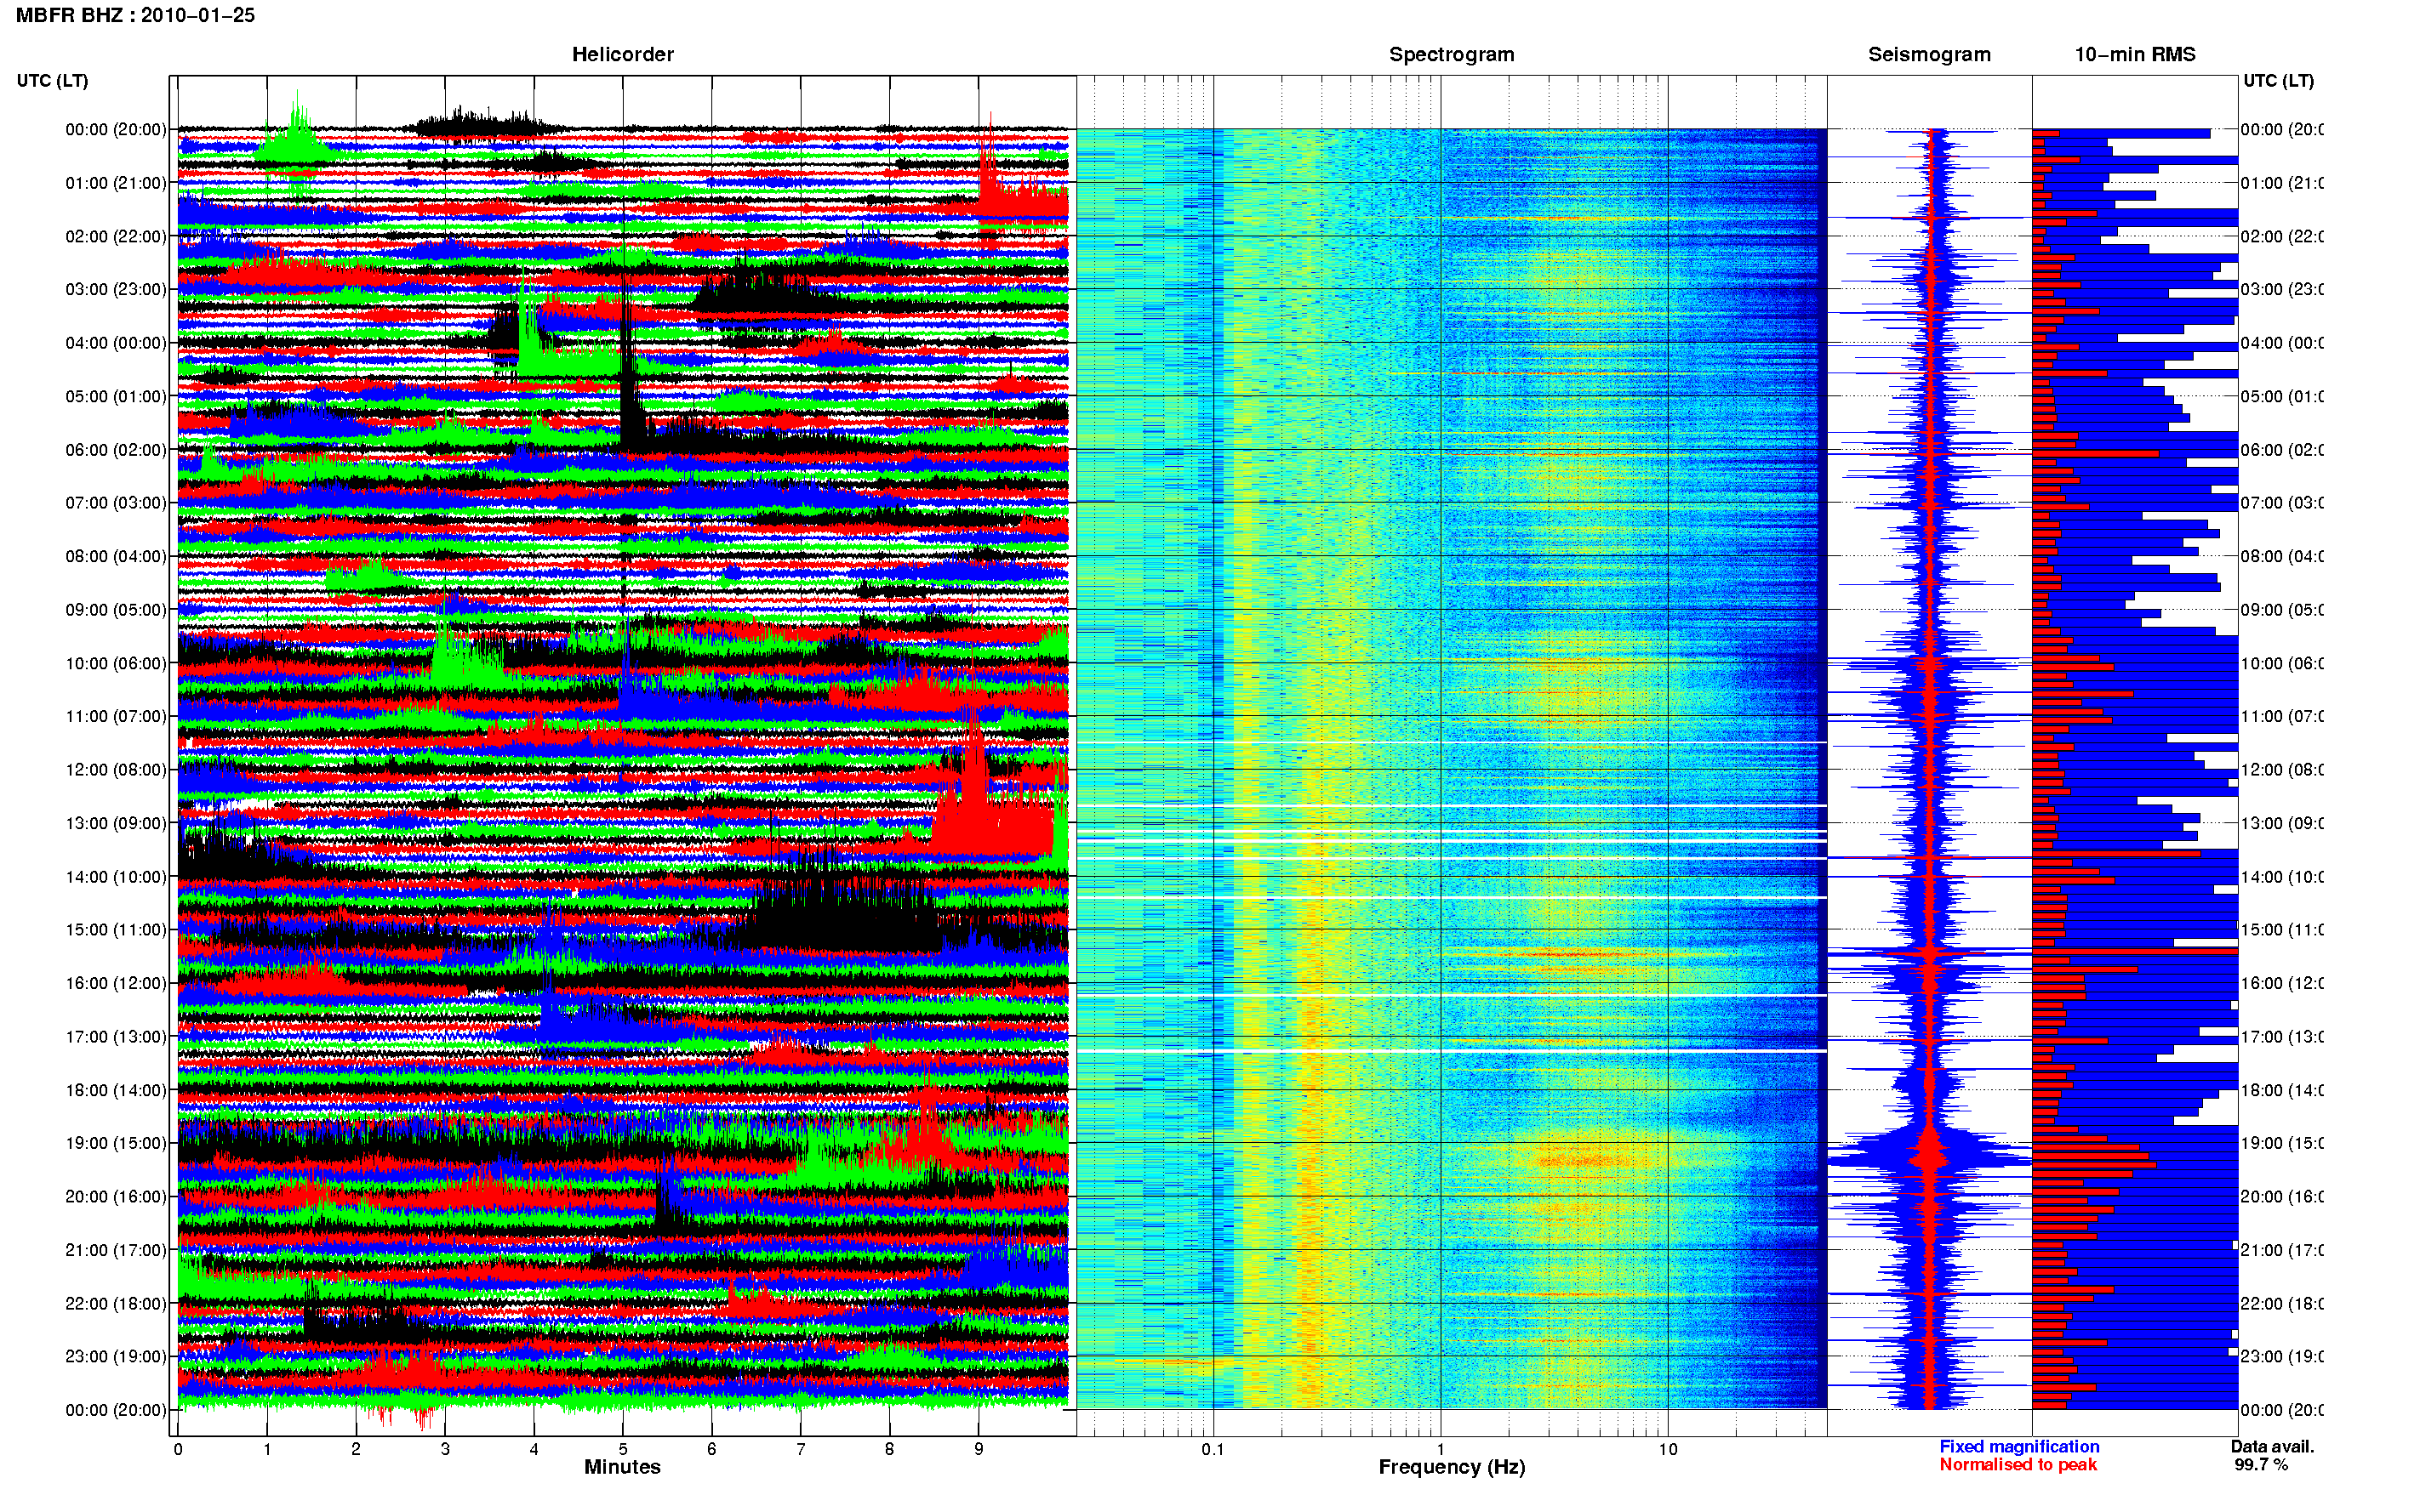Viewport: 2420px width, 1512px height.
Task: Click the right-side '19:00 (15:0' time label
Action: tap(2282, 1143)
